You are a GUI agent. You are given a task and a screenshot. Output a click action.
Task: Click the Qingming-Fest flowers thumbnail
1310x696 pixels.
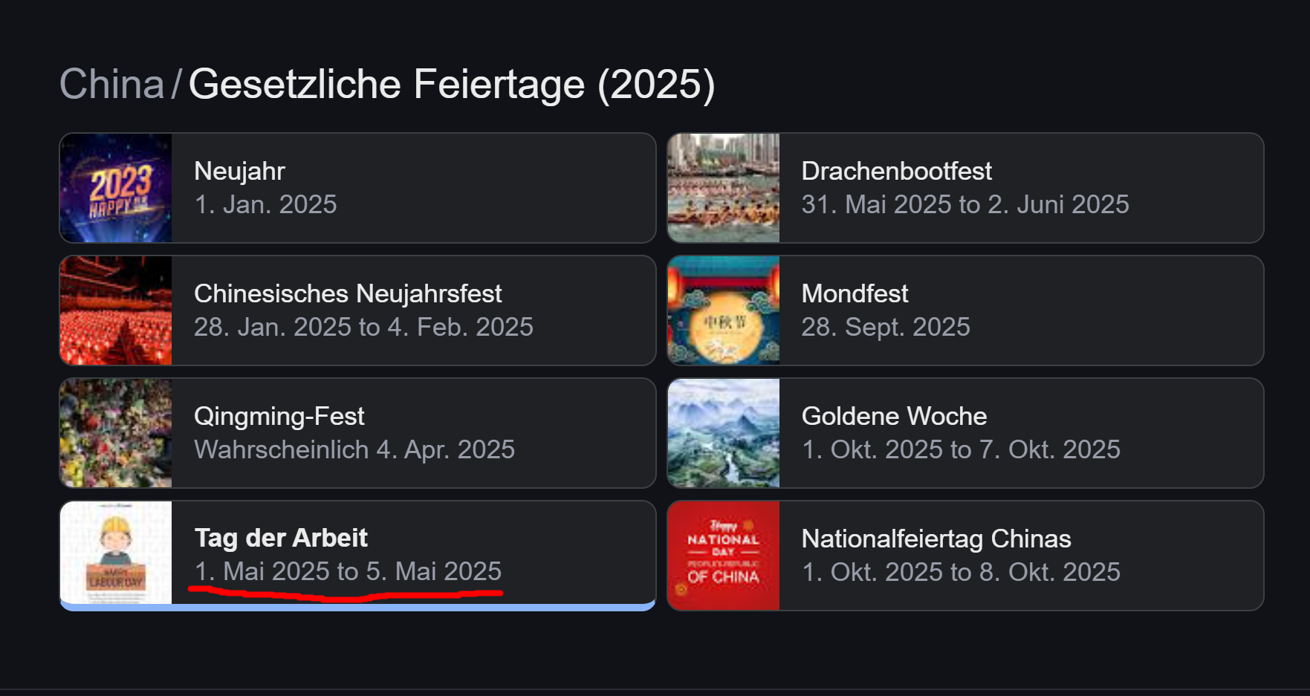116,433
